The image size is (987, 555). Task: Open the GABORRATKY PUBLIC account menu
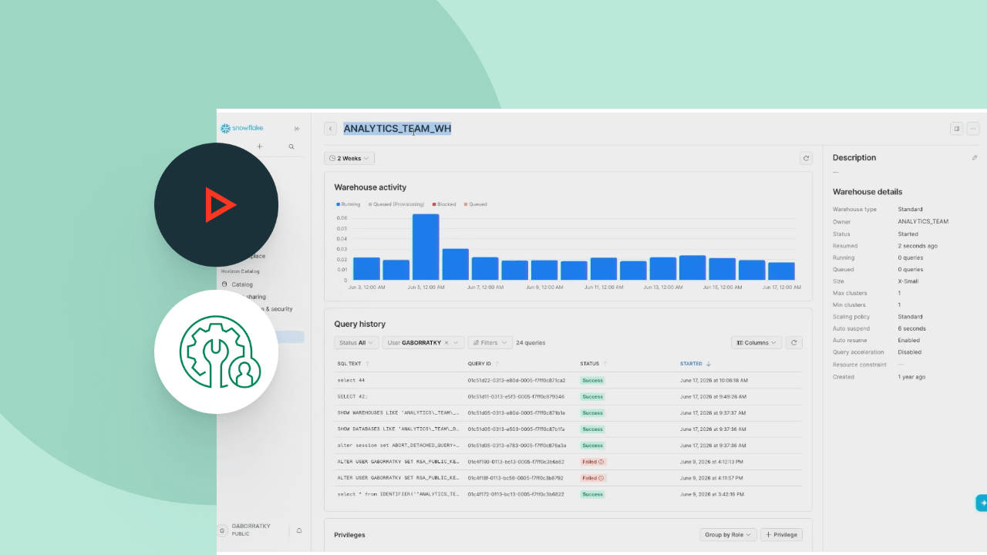pos(251,530)
